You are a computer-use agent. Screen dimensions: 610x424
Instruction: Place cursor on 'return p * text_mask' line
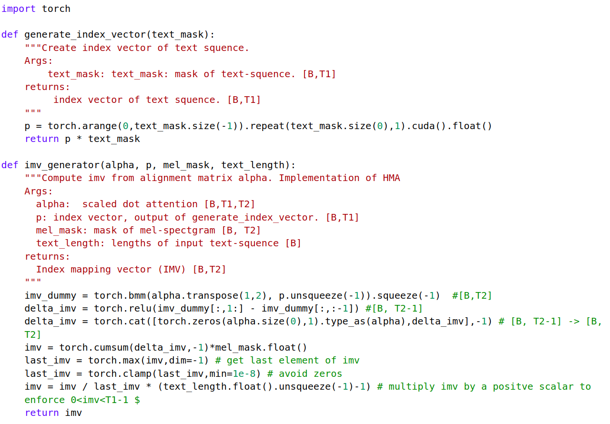click(82, 139)
